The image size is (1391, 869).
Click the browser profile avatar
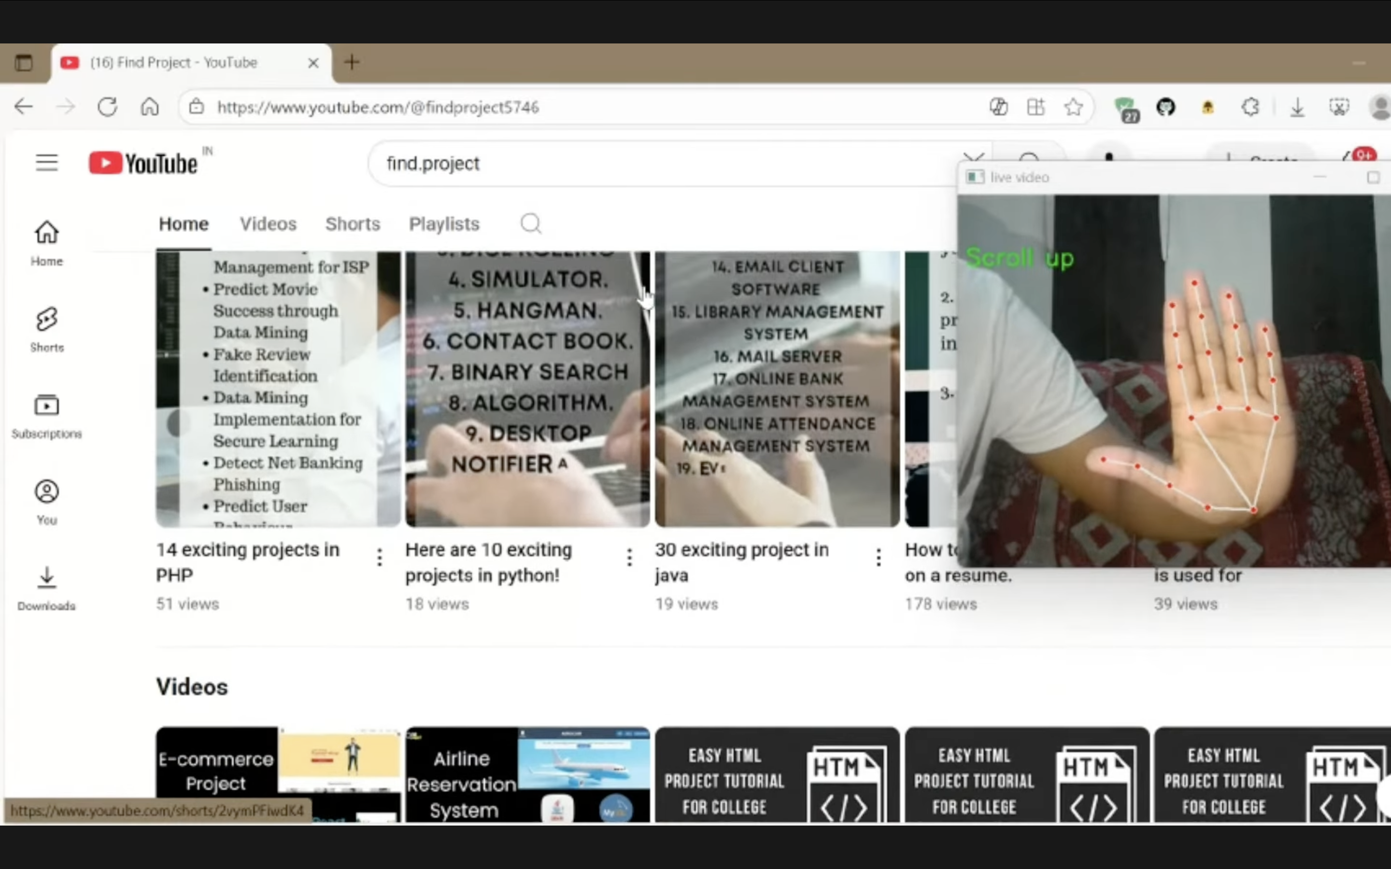[1380, 108]
